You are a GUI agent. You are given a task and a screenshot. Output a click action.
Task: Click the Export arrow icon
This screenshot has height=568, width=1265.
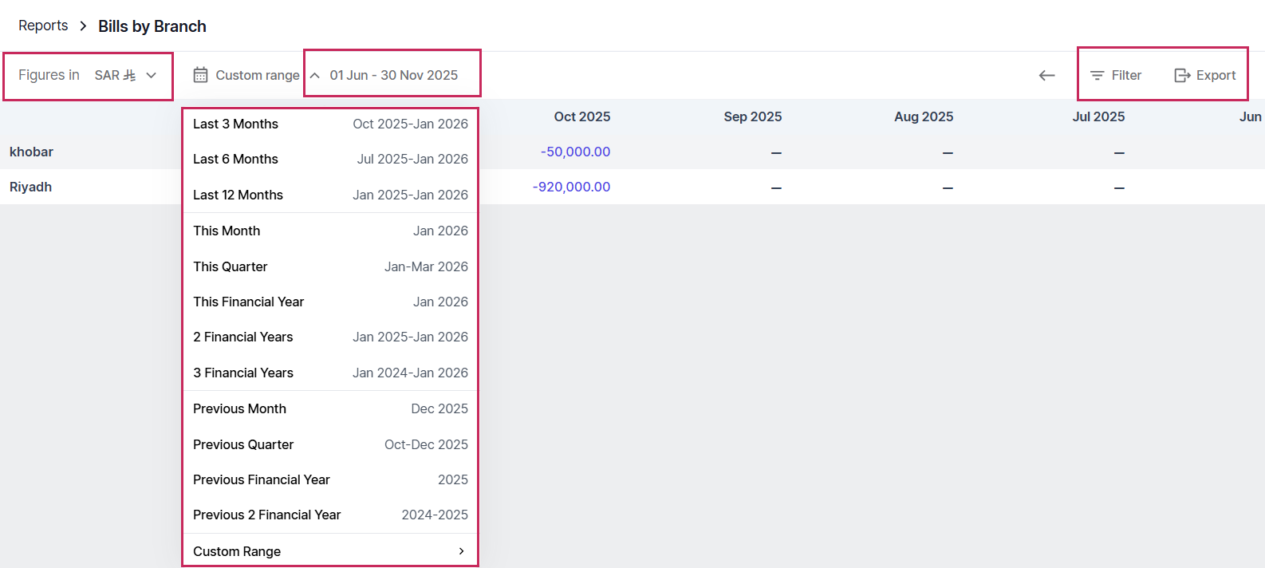point(1182,75)
